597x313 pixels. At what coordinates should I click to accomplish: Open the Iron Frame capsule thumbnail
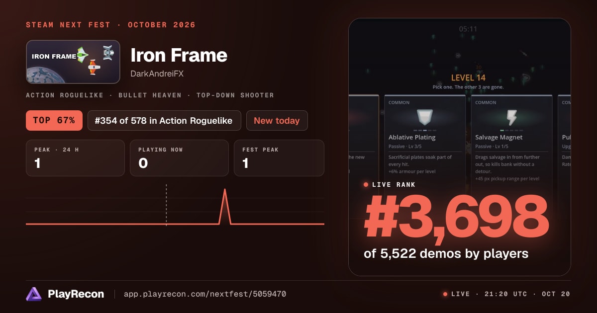(73, 62)
